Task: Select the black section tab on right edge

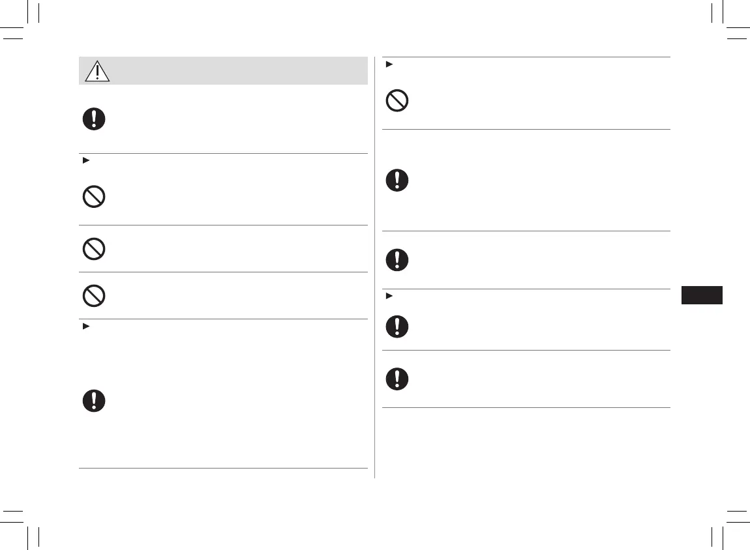Action: pyautogui.click(x=702, y=295)
